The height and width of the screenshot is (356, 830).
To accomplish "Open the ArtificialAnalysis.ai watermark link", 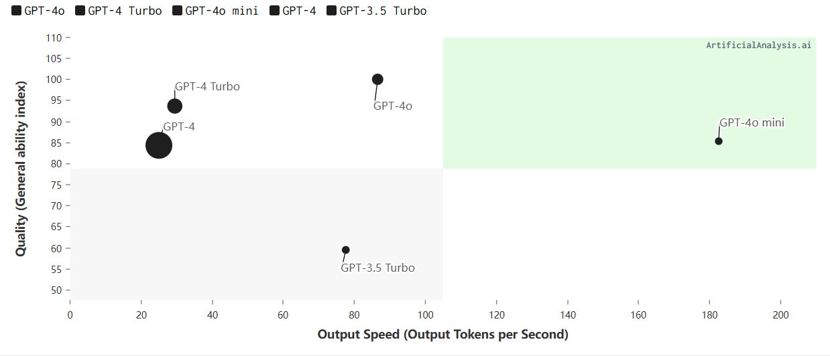I will 758,46.
